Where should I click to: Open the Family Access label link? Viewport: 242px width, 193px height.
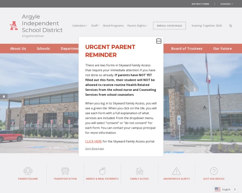pyautogui.click(x=140, y=179)
